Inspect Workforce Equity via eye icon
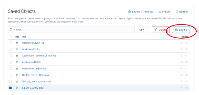The width and height of the screenshot is (199, 95). click(182, 49)
